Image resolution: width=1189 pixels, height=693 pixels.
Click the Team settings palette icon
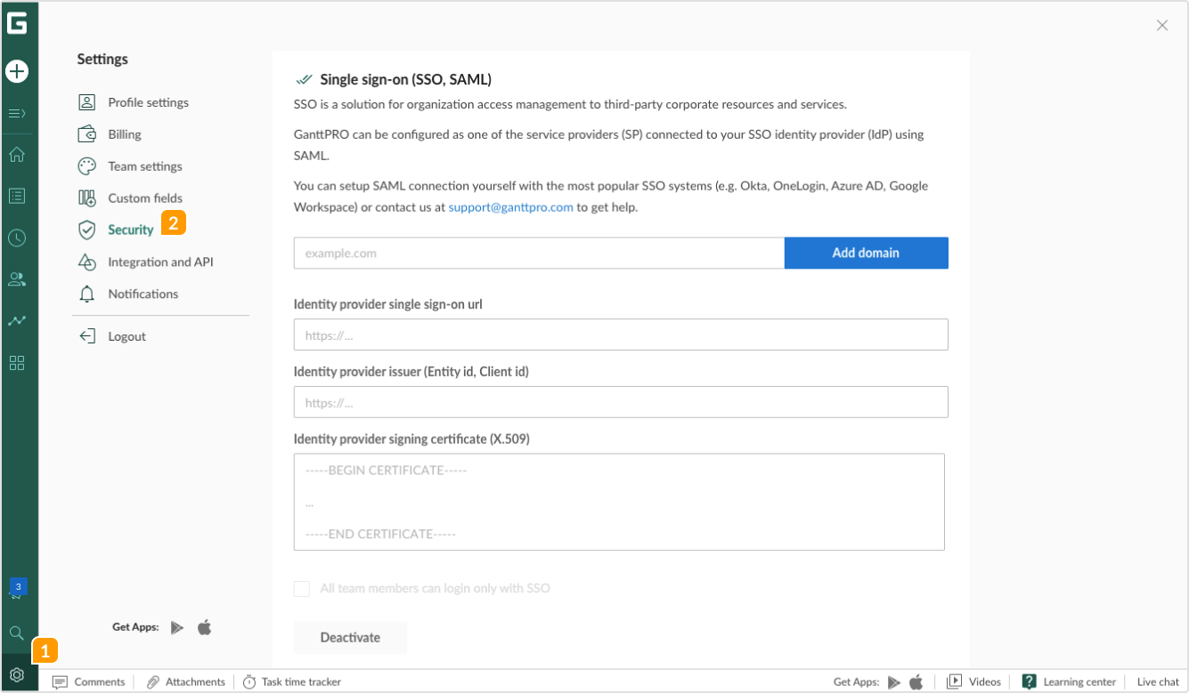click(86, 166)
